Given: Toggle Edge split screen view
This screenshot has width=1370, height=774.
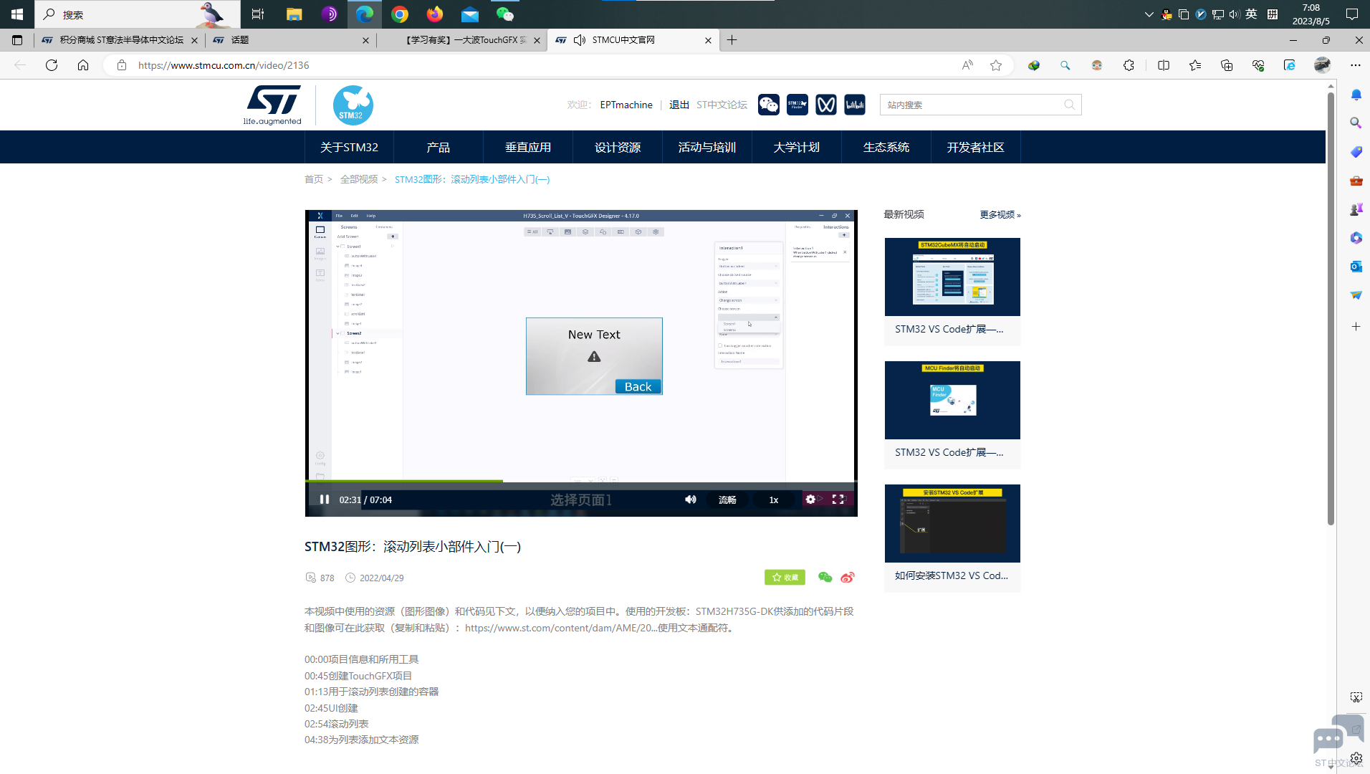Looking at the screenshot, I should pos(1164,65).
